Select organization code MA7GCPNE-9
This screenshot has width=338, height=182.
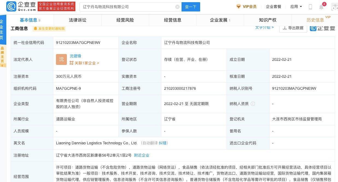tap(68, 88)
